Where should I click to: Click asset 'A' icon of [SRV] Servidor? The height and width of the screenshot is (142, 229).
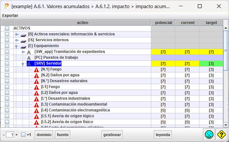[29, 64]
